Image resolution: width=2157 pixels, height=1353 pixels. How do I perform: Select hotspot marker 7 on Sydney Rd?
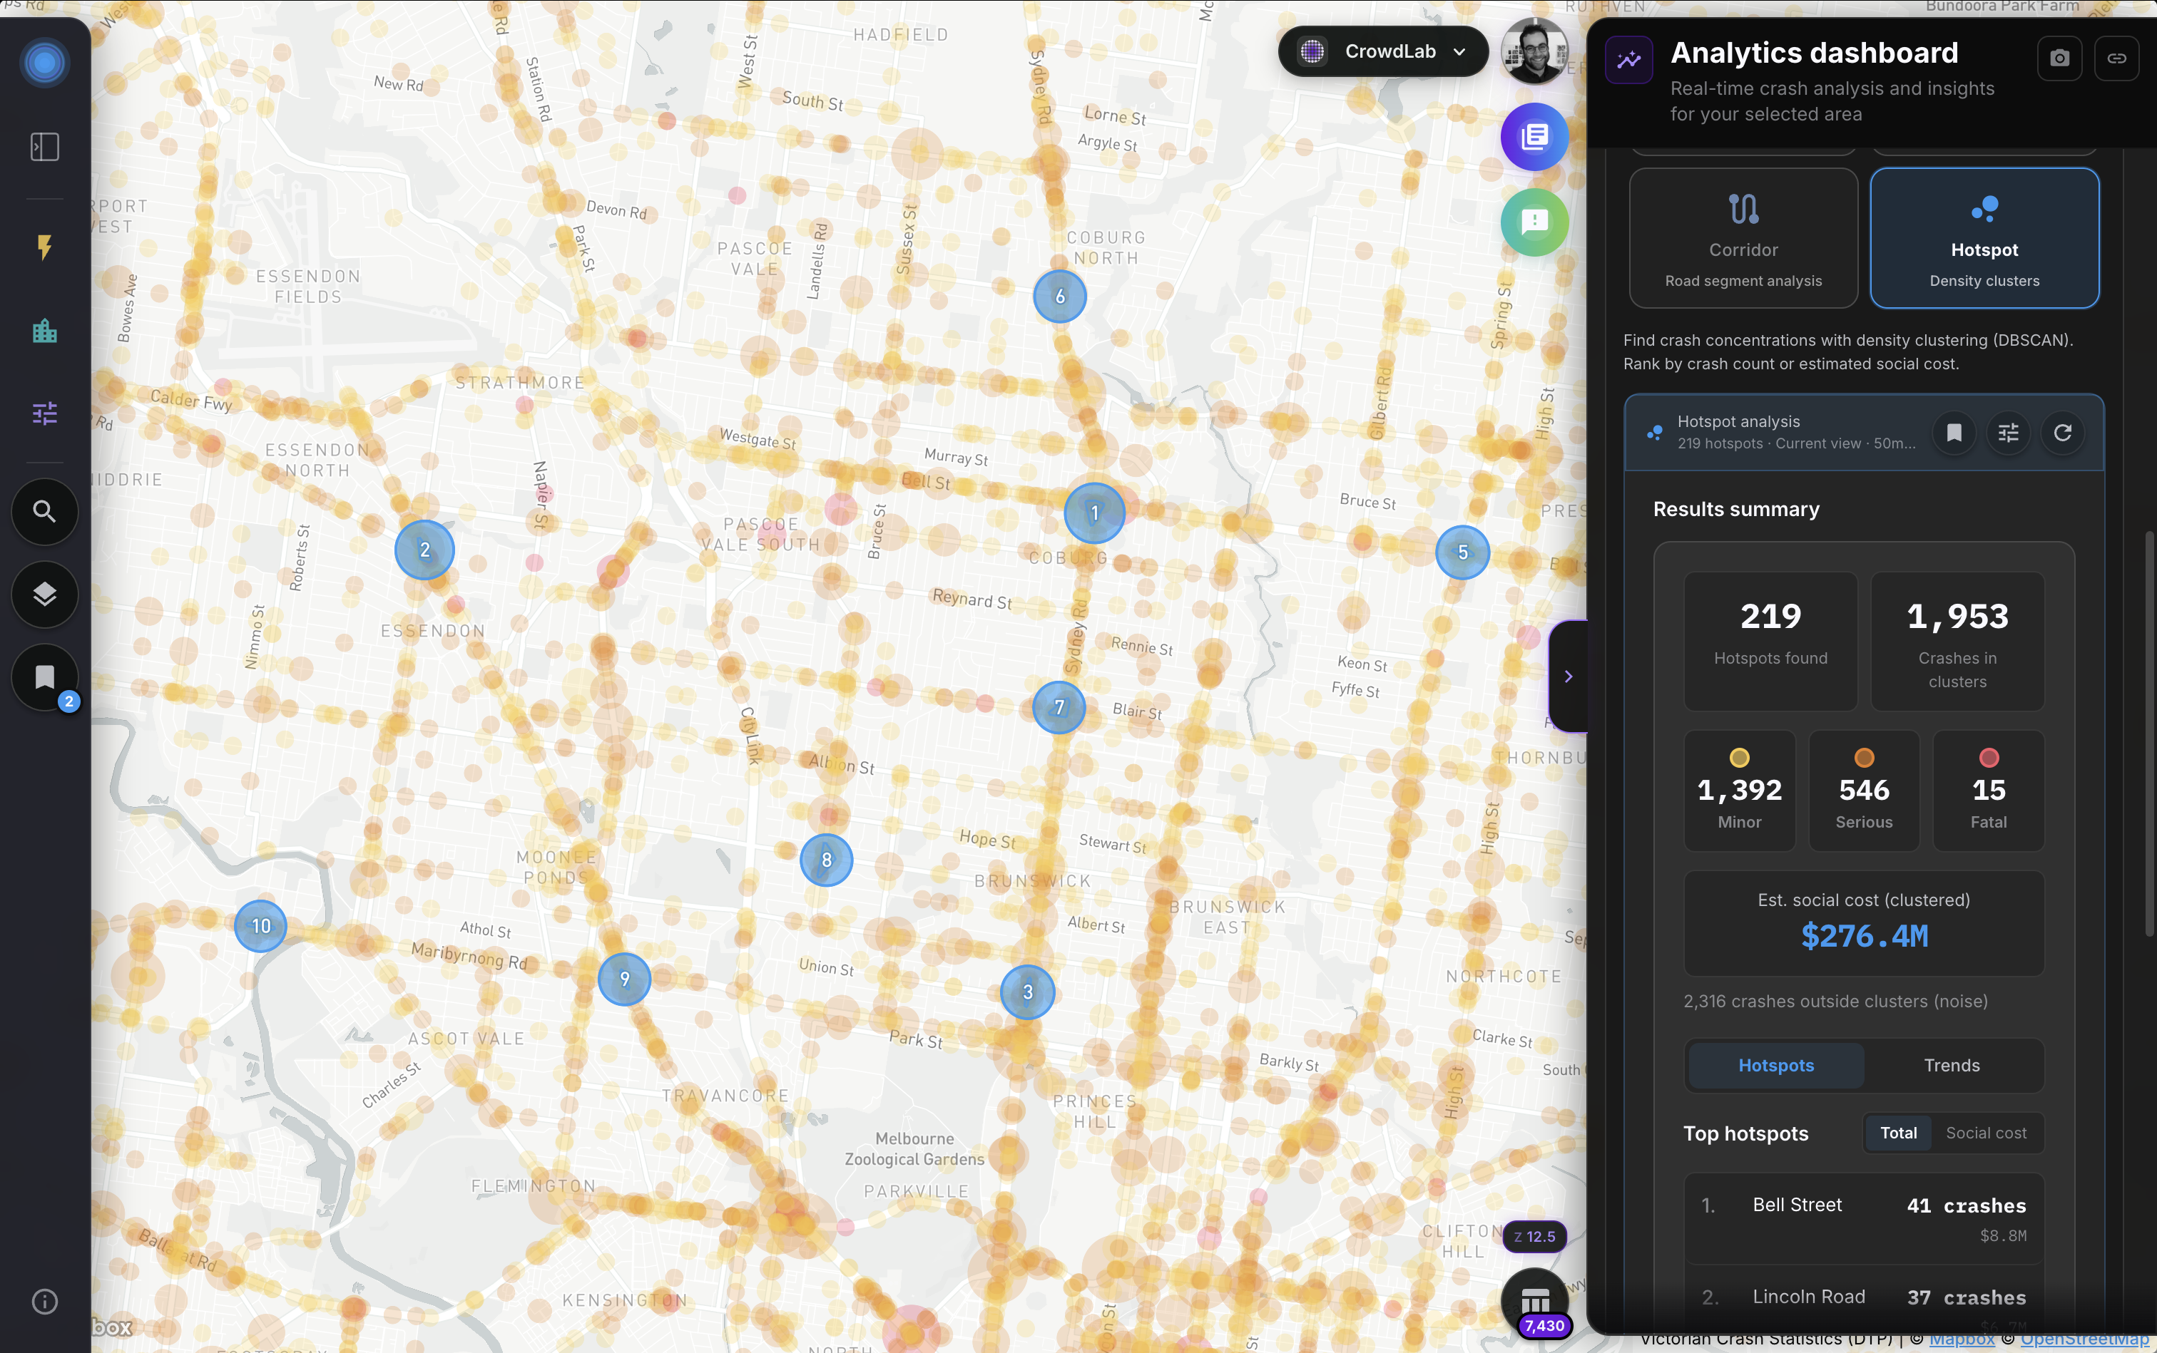[x=1059, y=707]
